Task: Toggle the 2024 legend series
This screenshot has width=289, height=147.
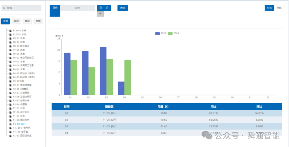Action: [173, 33]
